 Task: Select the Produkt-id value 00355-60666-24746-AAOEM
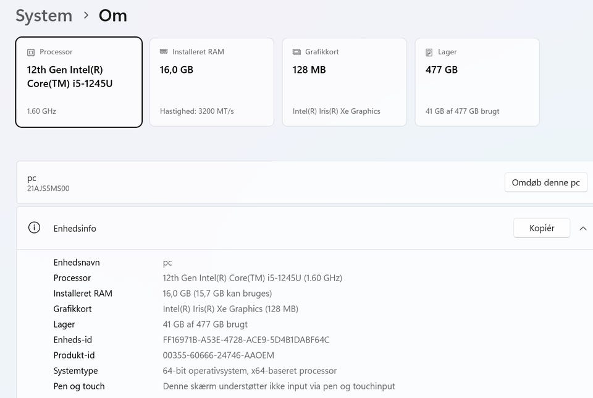pos(219,355)
